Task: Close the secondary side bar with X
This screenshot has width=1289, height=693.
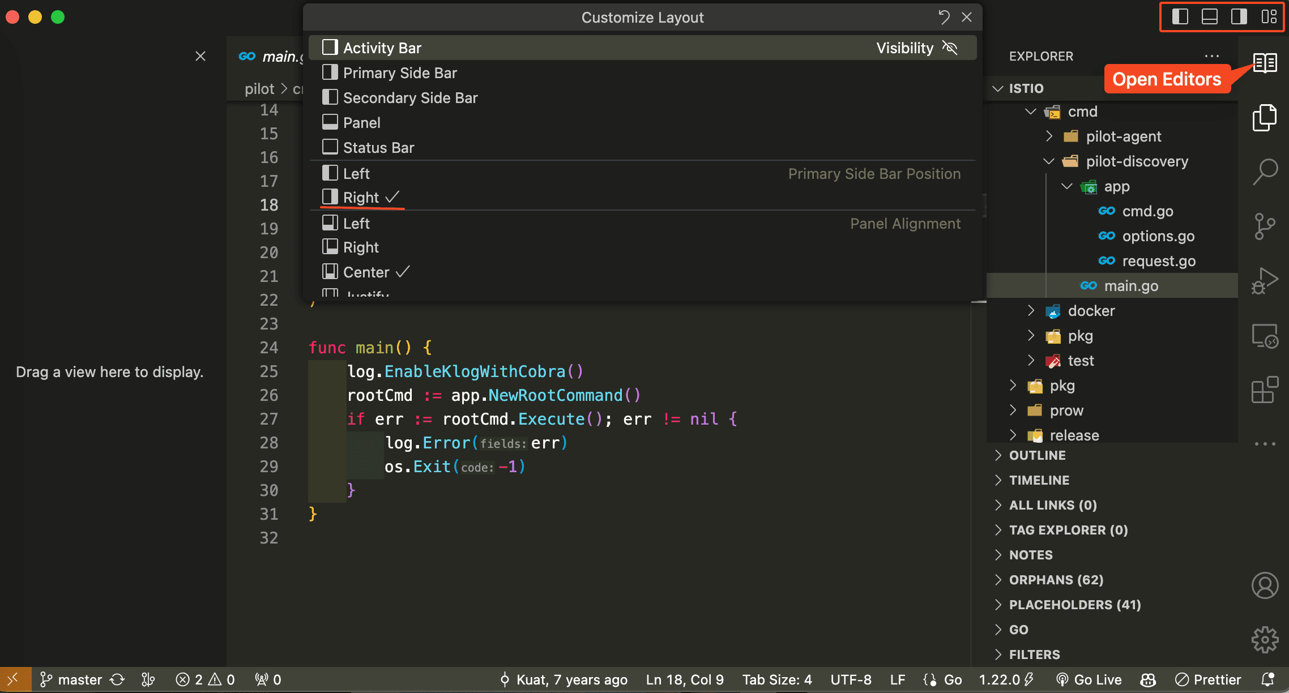Action: [x=200, y=56]
